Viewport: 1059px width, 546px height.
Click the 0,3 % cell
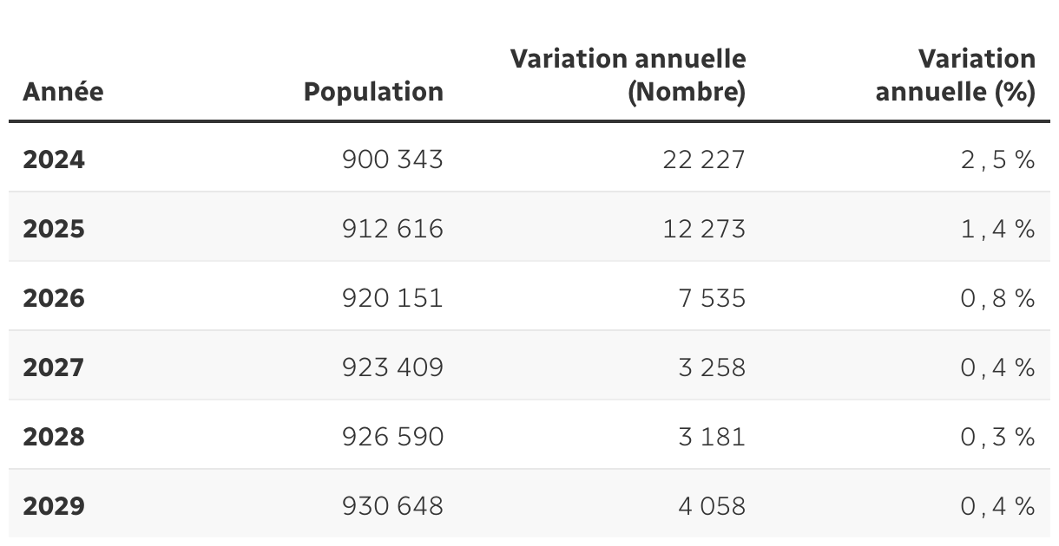(x=998, y=437)
